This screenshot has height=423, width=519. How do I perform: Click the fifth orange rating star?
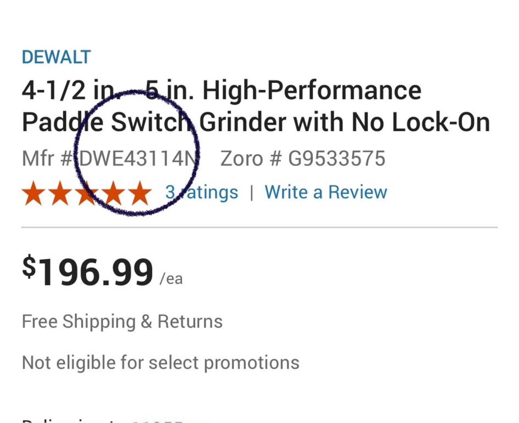pyautogui.click(x=140, y=193)
